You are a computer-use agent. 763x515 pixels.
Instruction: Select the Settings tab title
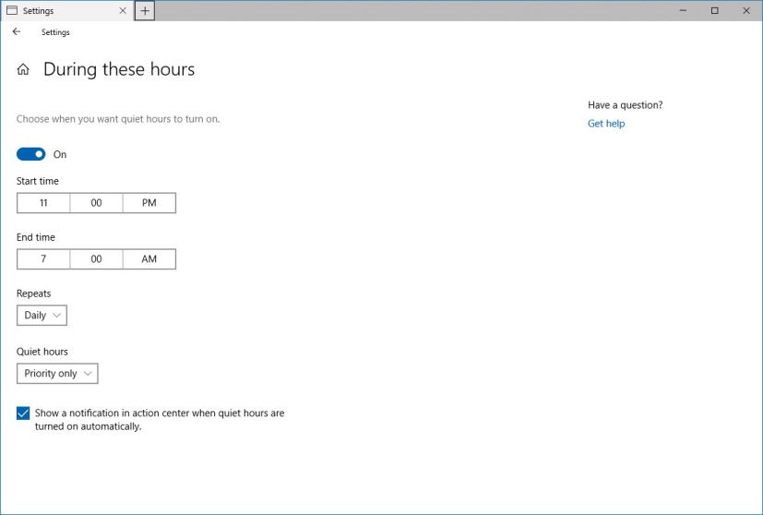tap(39, 11)
